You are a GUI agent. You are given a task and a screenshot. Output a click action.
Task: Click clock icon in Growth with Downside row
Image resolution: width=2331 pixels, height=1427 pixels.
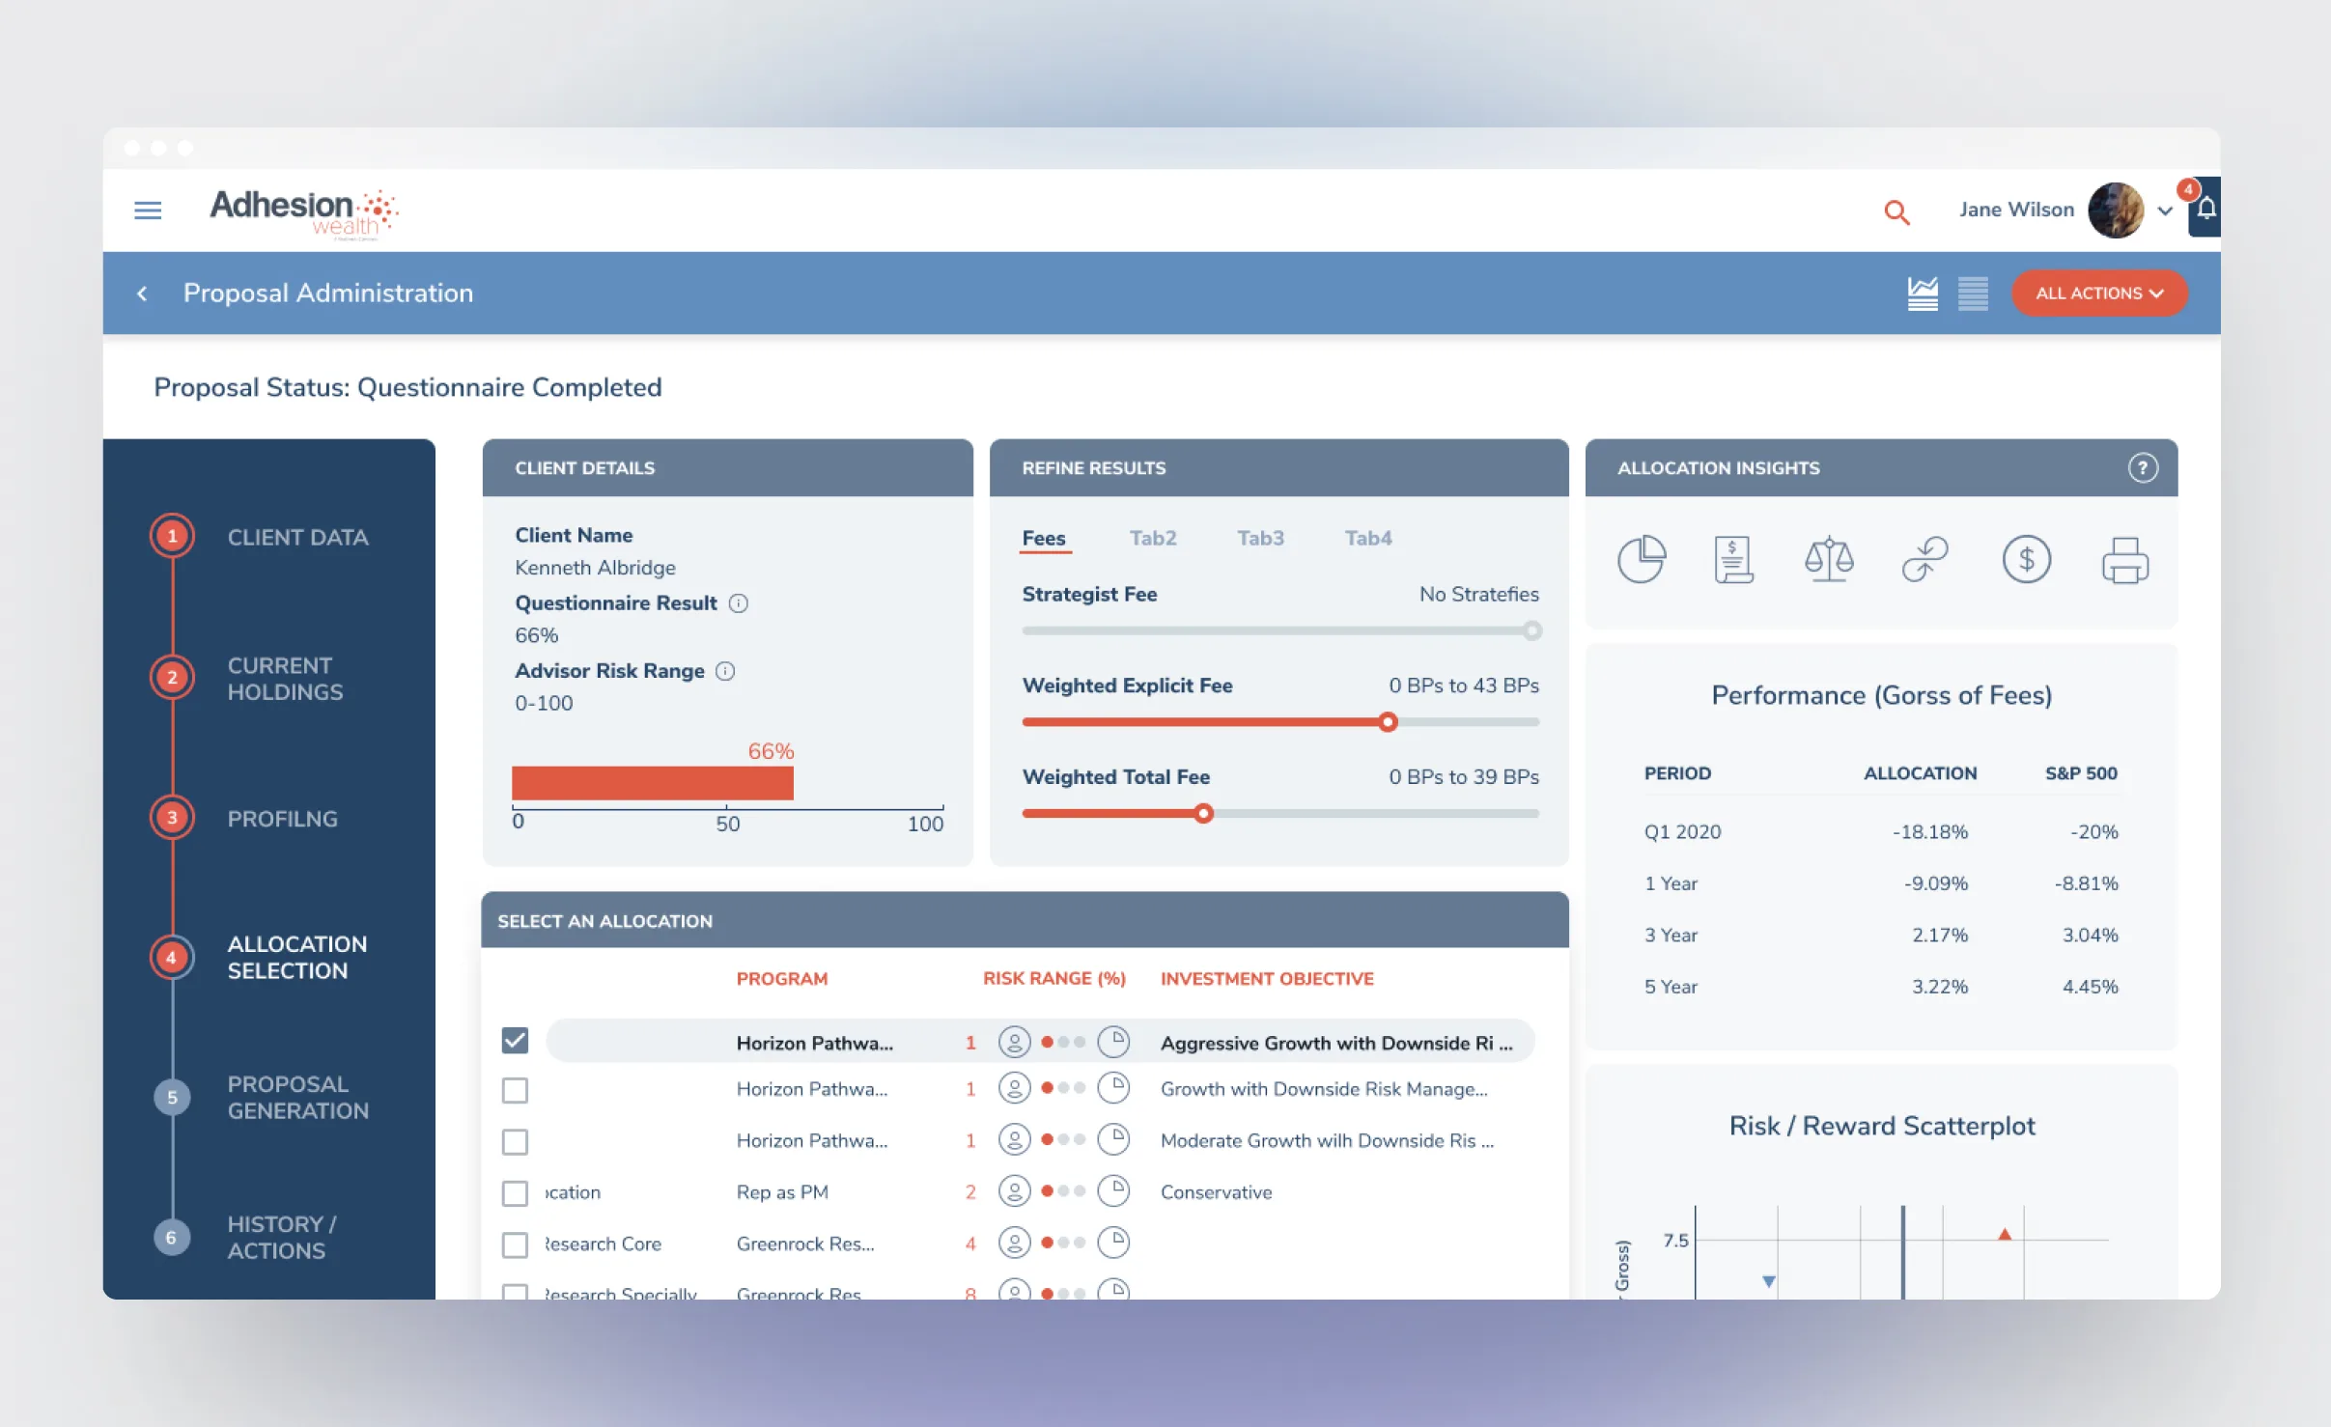click(1114, 1088)
